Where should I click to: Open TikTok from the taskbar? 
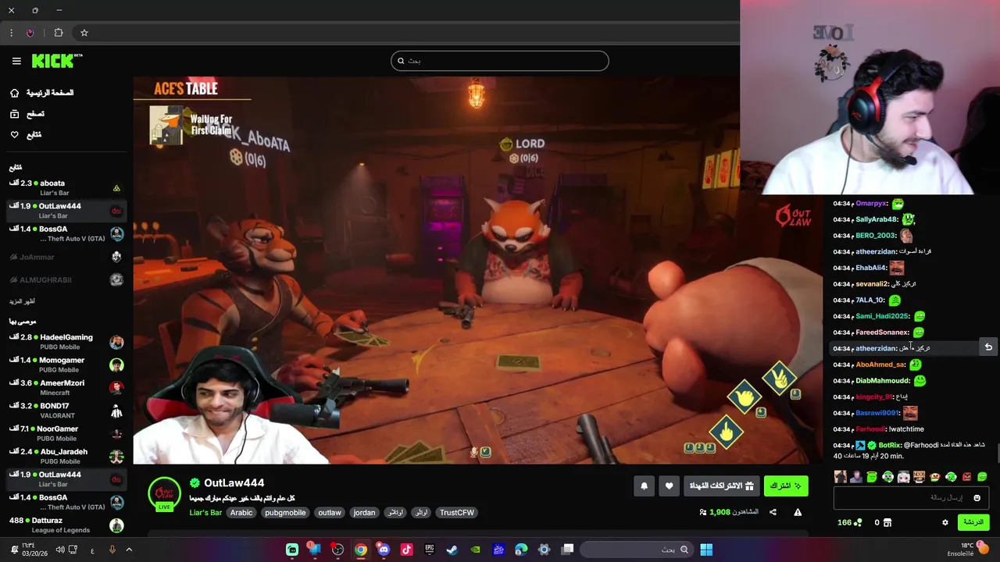tap(406, 550)
